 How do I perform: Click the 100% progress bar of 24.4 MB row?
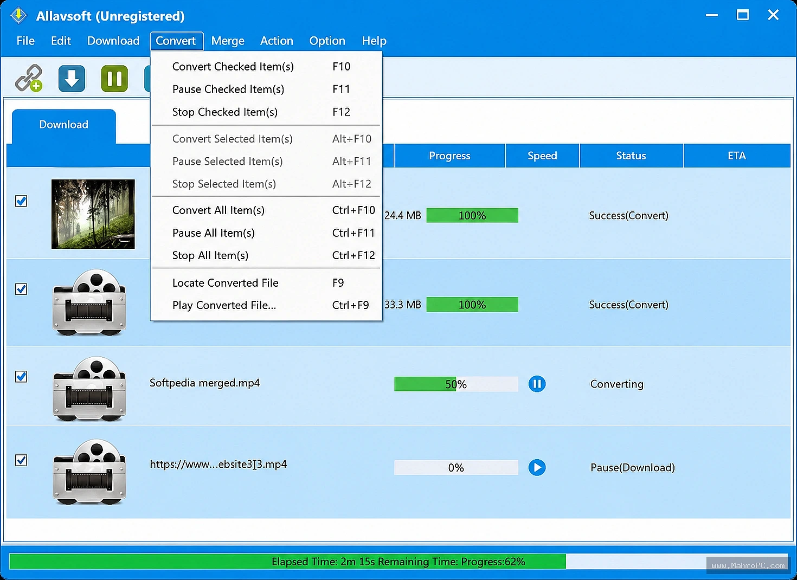pos(472,215)
